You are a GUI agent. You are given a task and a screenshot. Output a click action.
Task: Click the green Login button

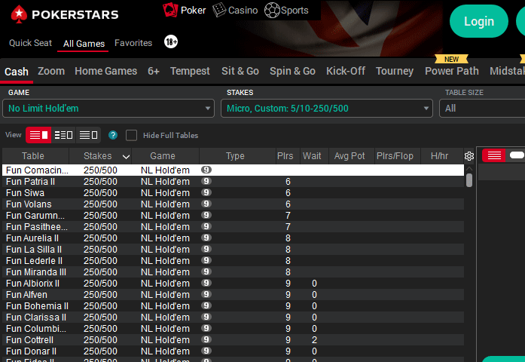pos(479,21)
